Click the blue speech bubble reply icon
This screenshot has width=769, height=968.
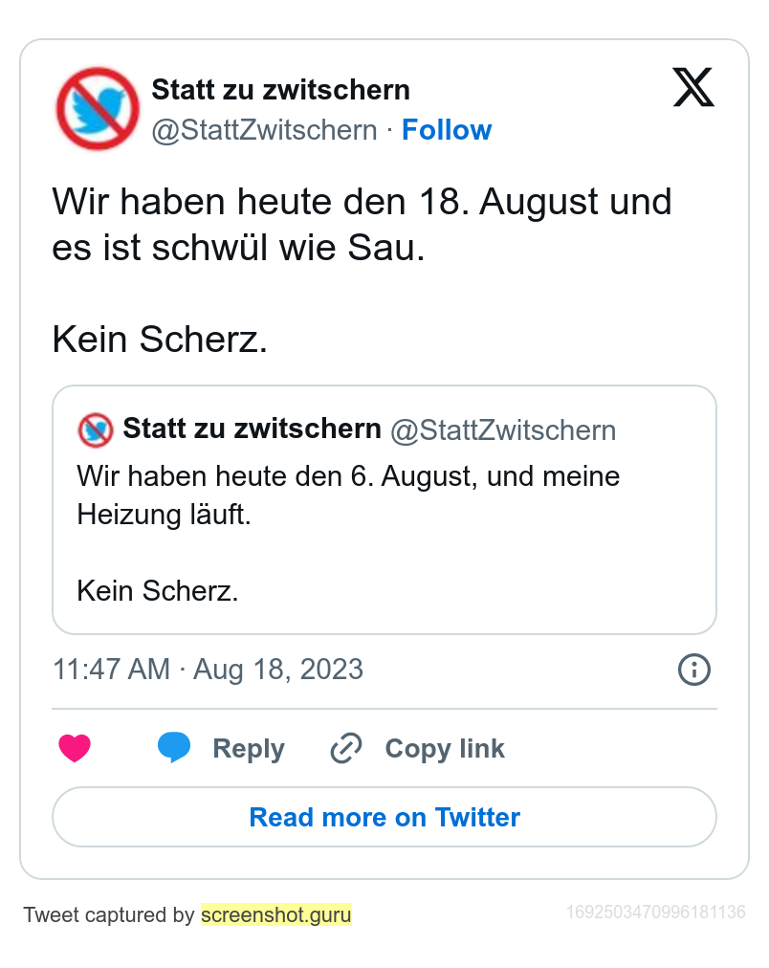(173, 748)
